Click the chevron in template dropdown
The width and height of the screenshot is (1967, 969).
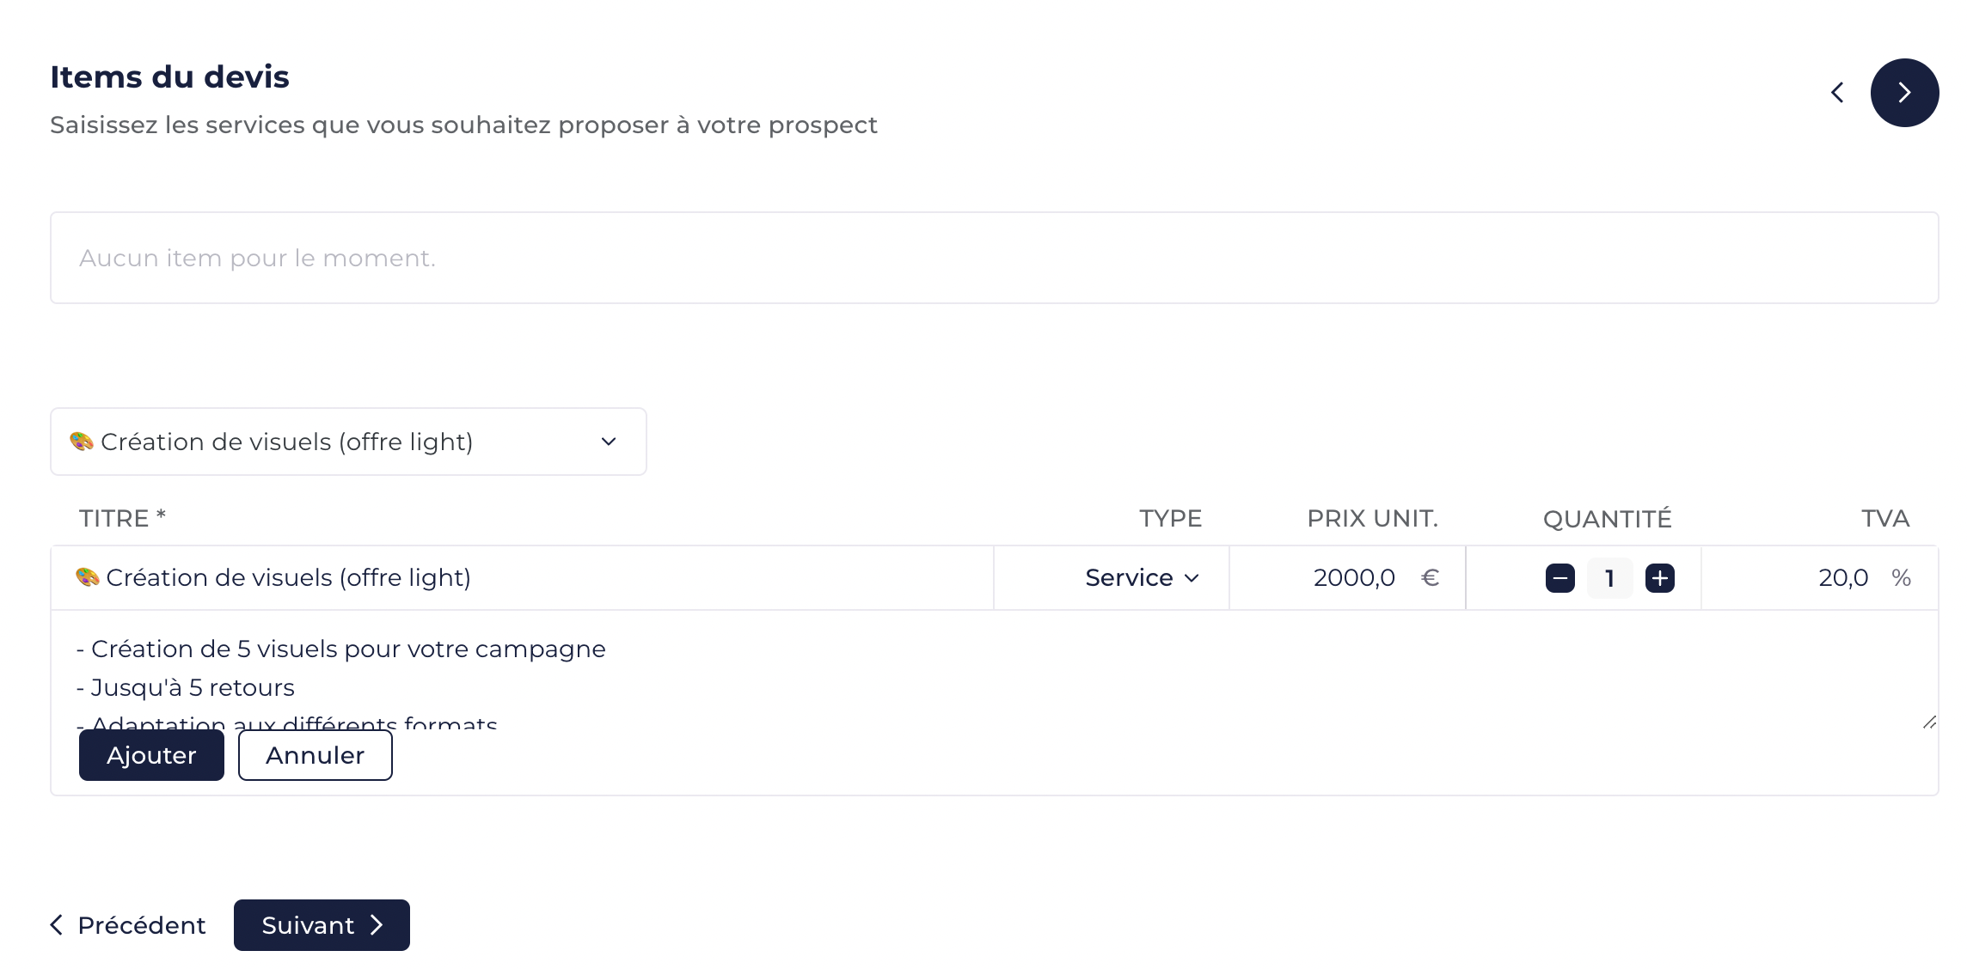(609, 442)
